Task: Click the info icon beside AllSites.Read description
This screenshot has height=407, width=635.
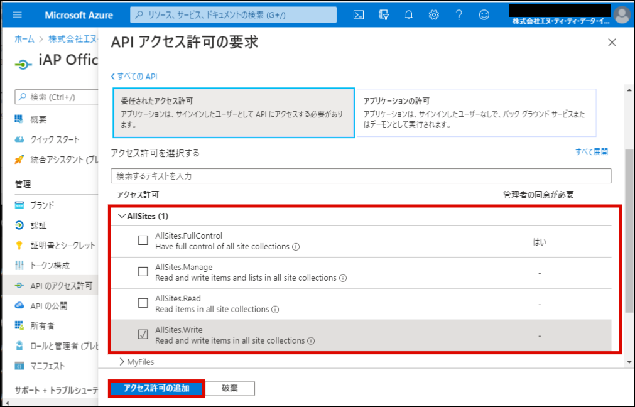Action: pyautogui.click(x=275, y=310)
